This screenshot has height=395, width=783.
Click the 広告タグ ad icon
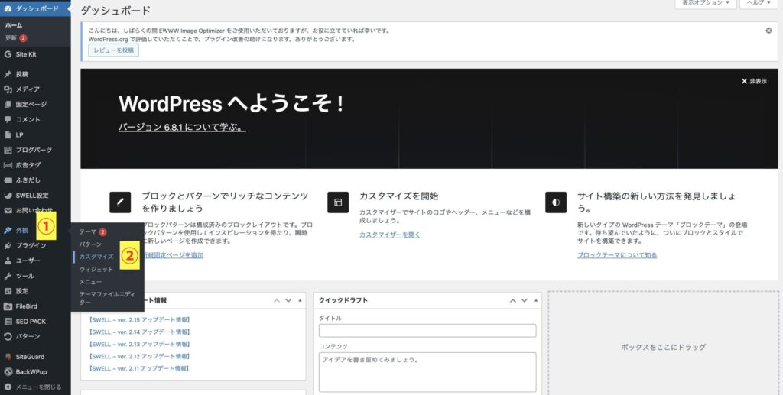(8, 165)
